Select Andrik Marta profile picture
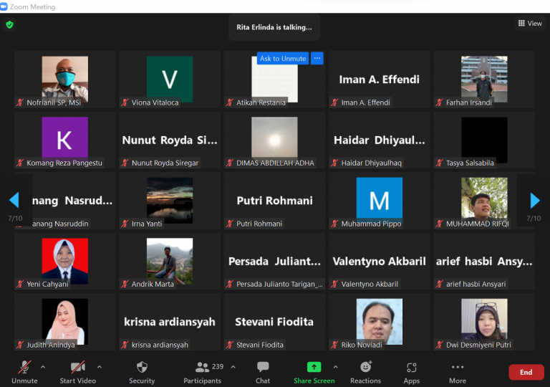Image resolution: width=550 pixels, height=387 pixels. [170, 260]
